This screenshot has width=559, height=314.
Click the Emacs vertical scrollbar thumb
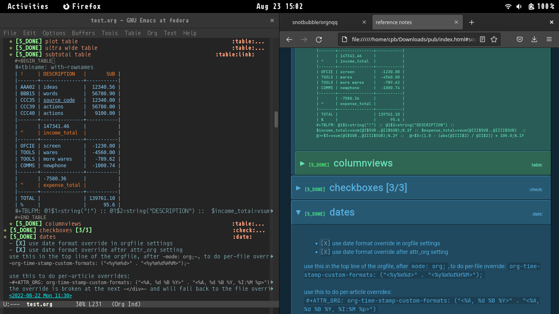point(276,119)
